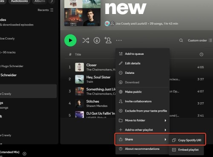Click the plus icon for Add to other playlist
Image resolution: width=213 pixels, height=157 pixels.
[x=121, y=130]
